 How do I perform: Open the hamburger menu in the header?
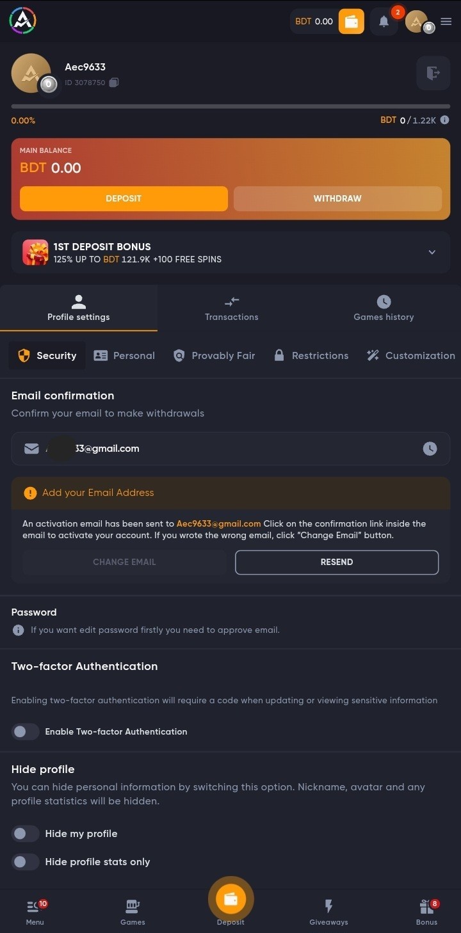coord(446,21)
